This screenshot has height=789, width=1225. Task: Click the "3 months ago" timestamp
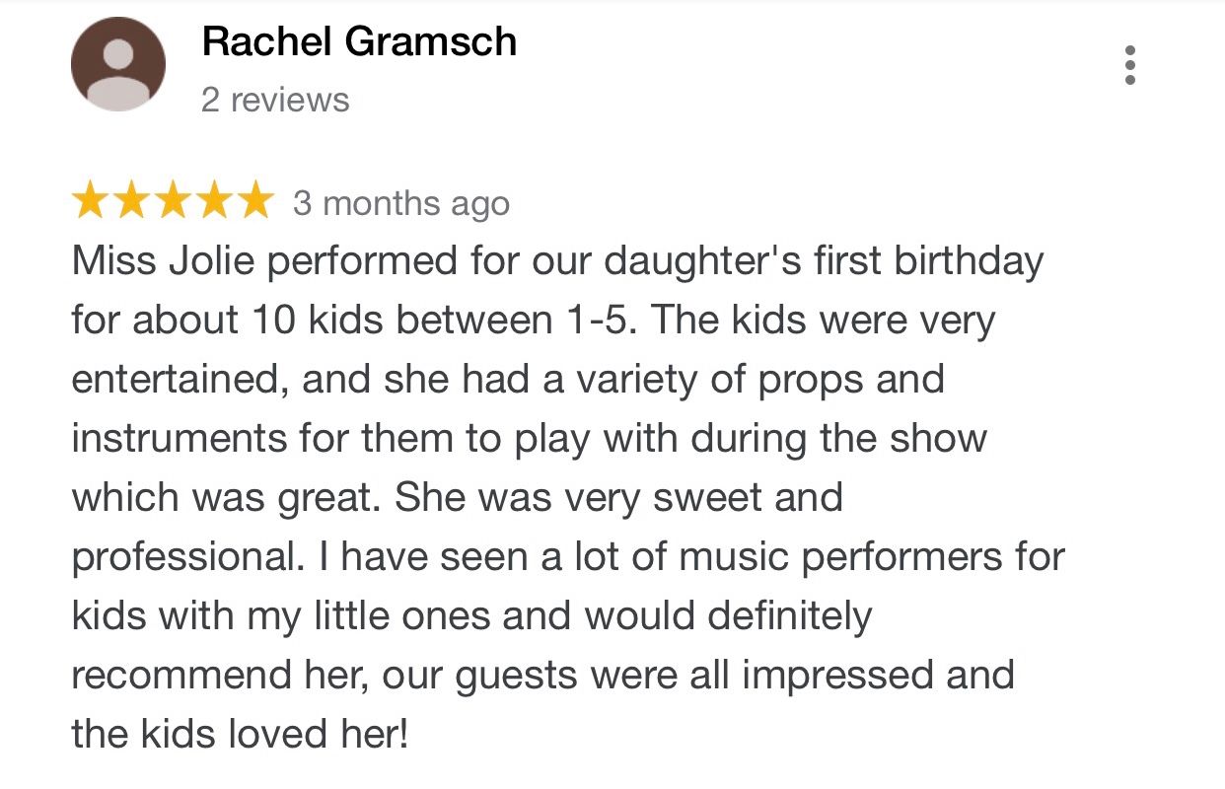click(x=401, y=203)
